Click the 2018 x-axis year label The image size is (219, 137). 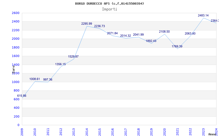pos(139,132)
